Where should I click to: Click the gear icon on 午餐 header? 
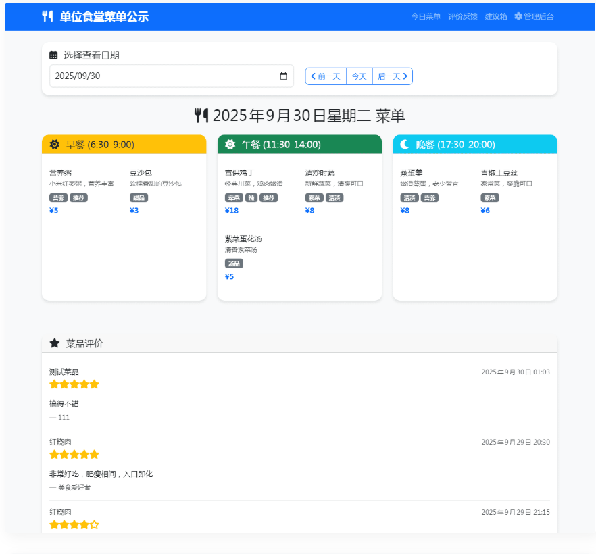(230, 145)
